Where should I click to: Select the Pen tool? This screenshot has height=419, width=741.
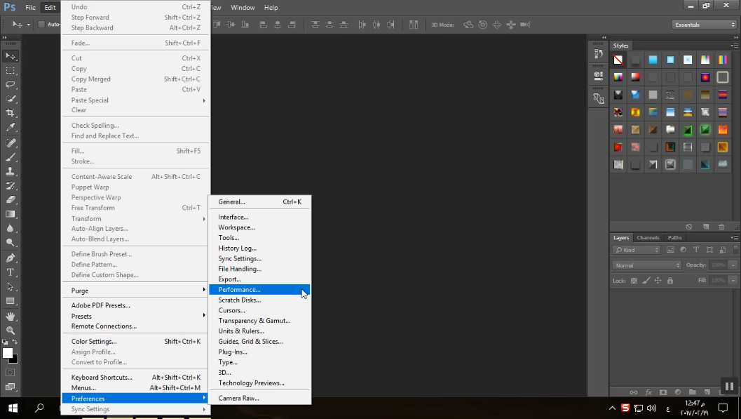pos(11,258)
